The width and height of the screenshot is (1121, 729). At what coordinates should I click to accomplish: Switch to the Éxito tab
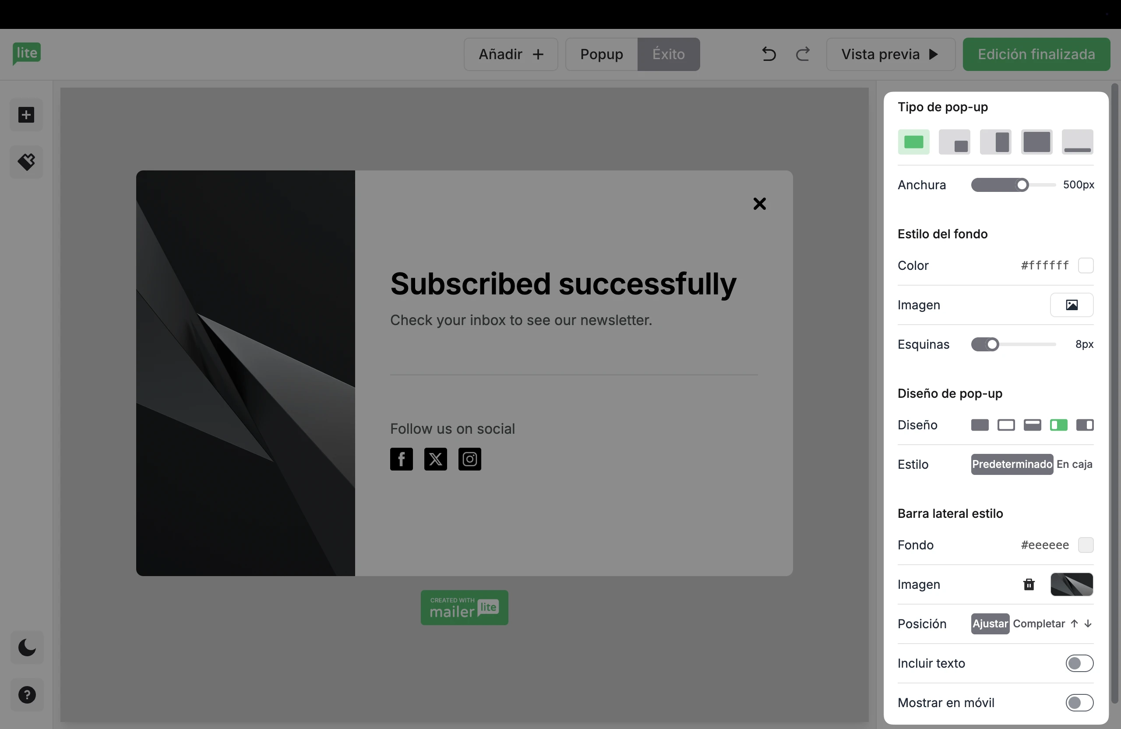[x=668, y=54]
